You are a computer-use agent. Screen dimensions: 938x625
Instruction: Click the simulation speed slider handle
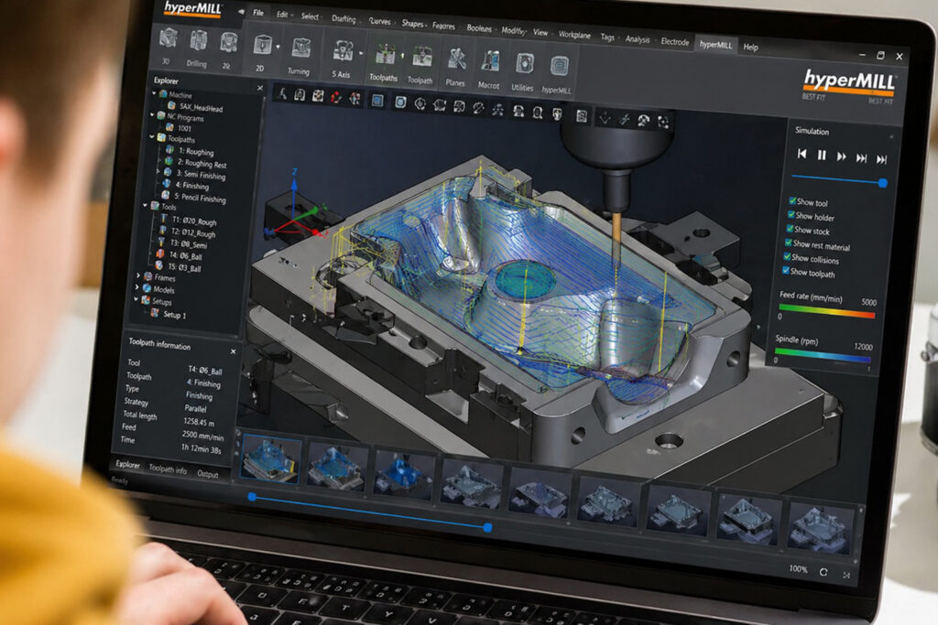coord(882,183)
